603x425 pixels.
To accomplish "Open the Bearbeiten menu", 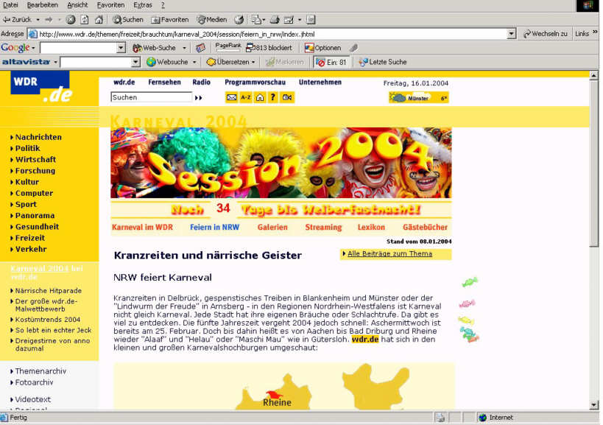I will 42,5.
